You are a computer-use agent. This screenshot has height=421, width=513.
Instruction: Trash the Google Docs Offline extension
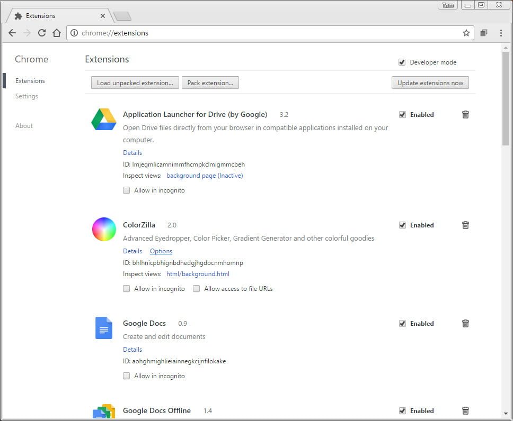click(x=465, y=410)
